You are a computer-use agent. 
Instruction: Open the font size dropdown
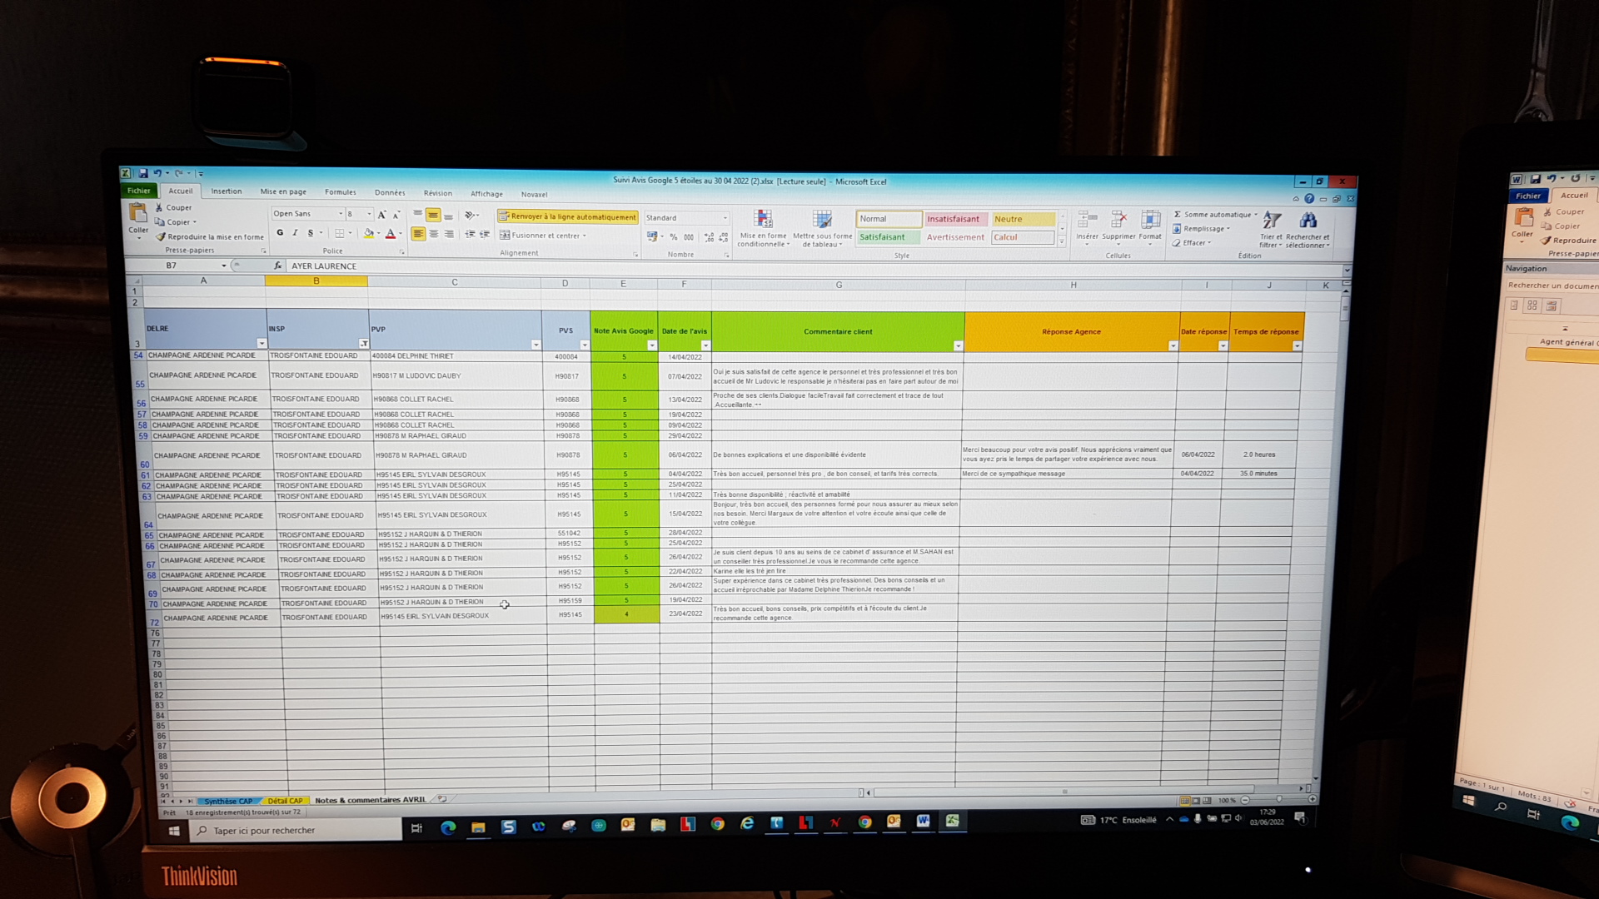(x=369, y=214)
